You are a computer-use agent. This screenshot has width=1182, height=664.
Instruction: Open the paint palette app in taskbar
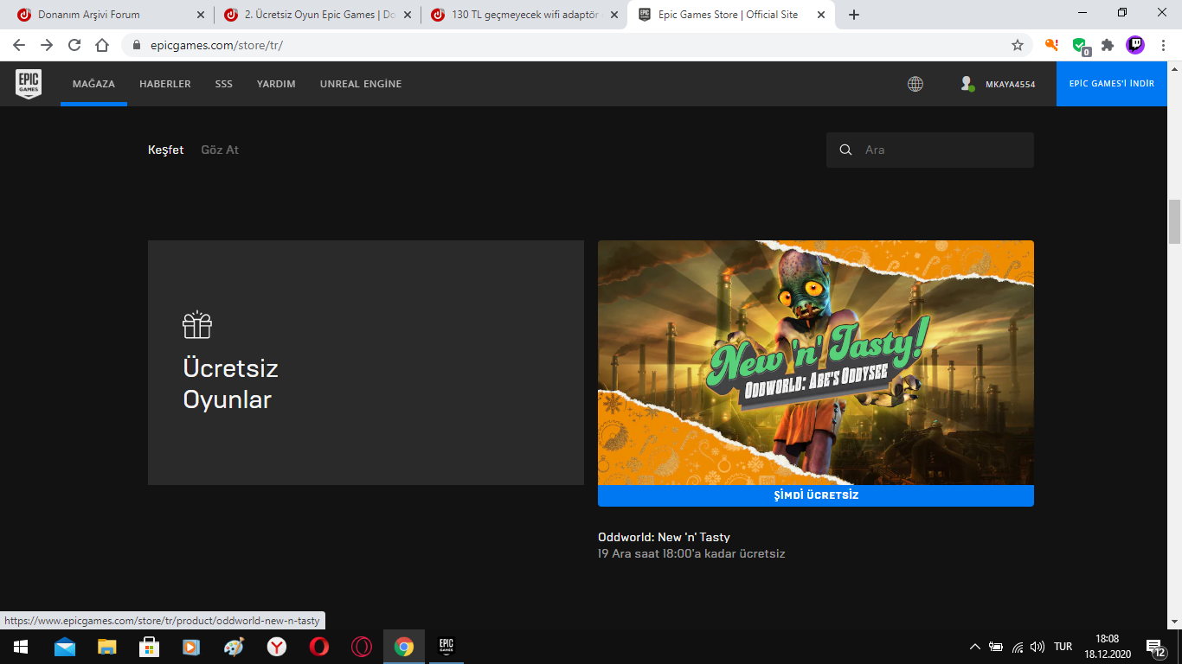[234, 647]
